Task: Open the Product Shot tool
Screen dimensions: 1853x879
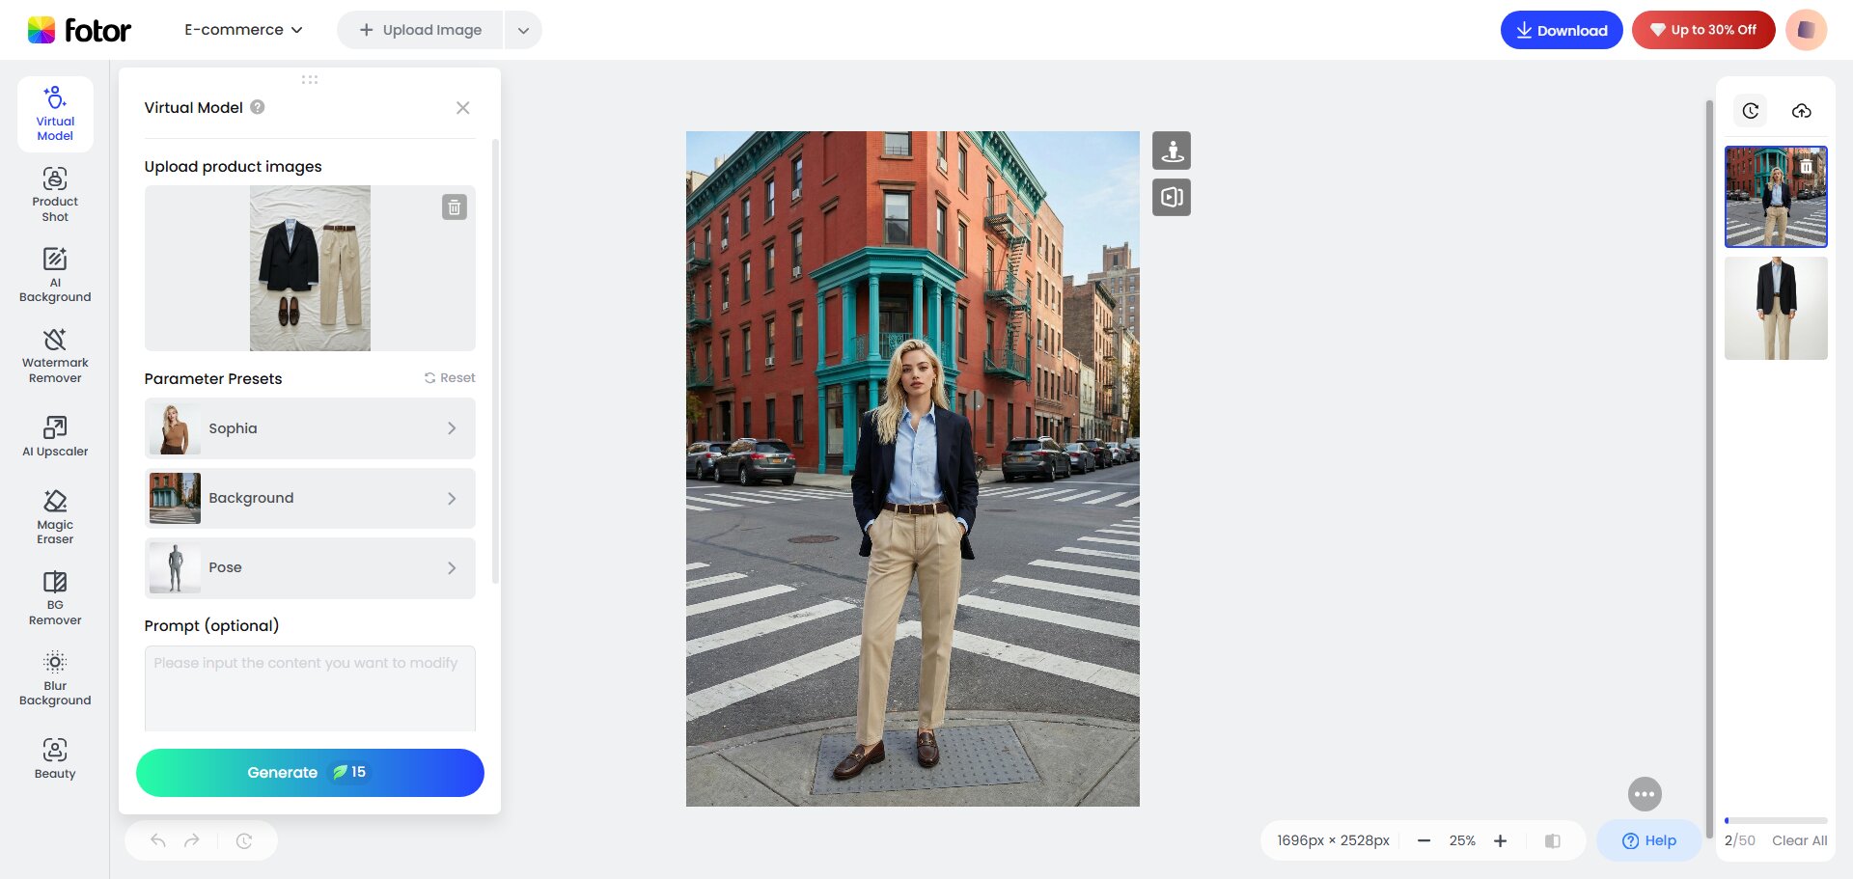Action: point(55,194)
